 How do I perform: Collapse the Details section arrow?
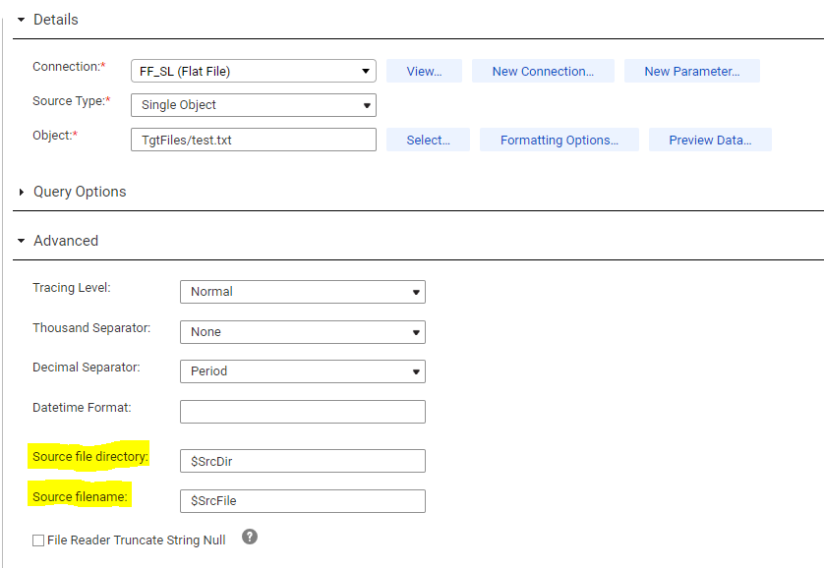(21, 20)
